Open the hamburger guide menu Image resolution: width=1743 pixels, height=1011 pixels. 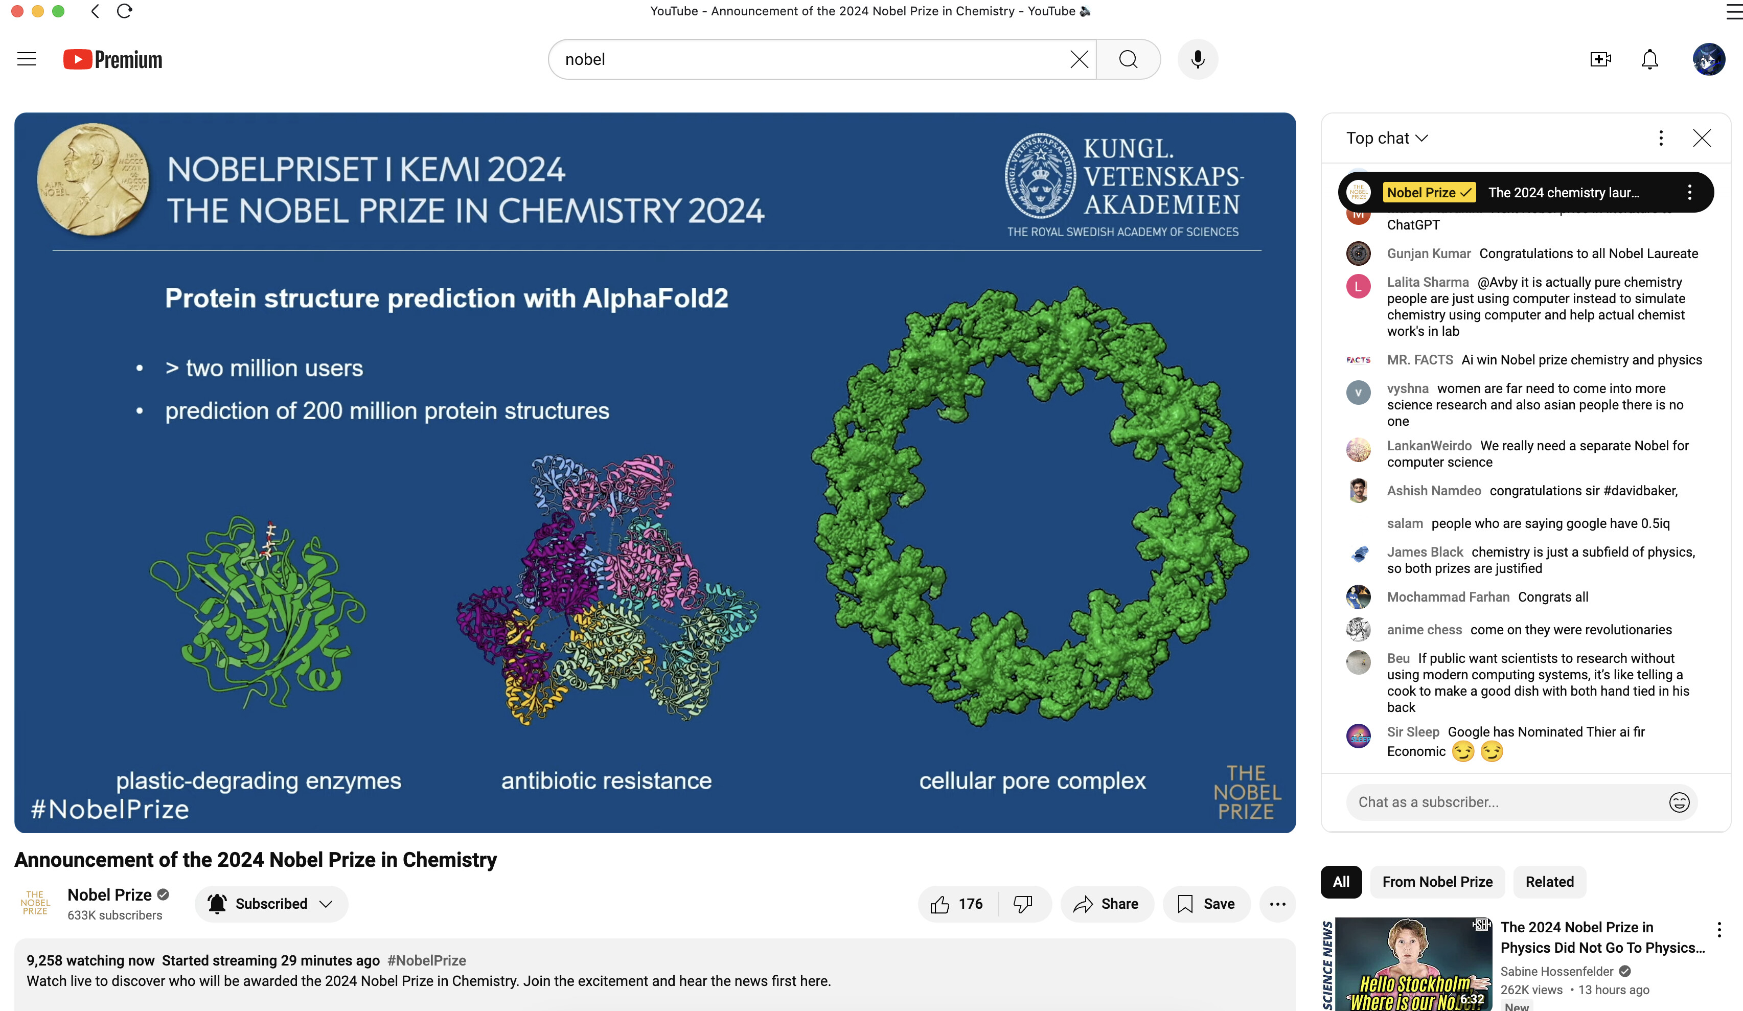(x=26, y=59)
